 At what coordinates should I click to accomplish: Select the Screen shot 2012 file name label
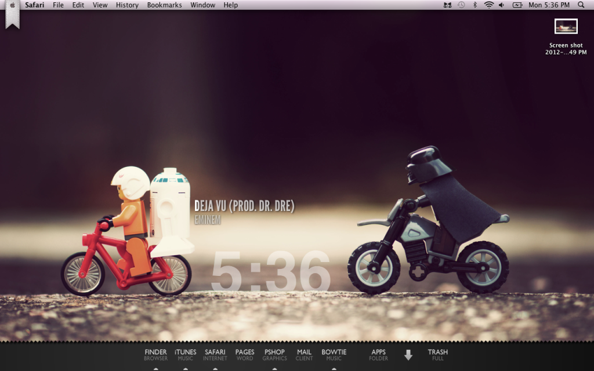(566, 49)
